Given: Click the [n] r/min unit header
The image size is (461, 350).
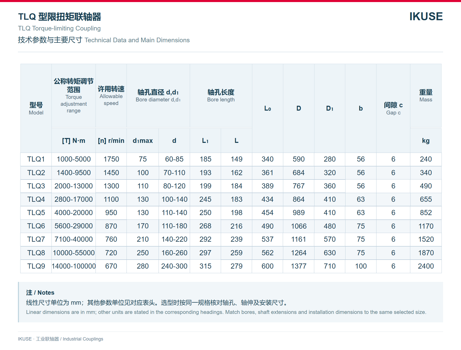Looking at the screenshot, I should [111, 141].
